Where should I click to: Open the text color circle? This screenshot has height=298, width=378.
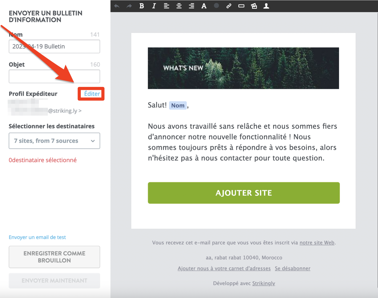pyautogui.click(x=216, y=6)
